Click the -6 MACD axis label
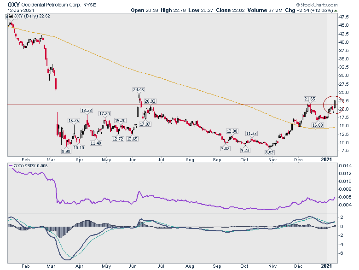This screenshot has height=270, width=359. coord(342,253)
